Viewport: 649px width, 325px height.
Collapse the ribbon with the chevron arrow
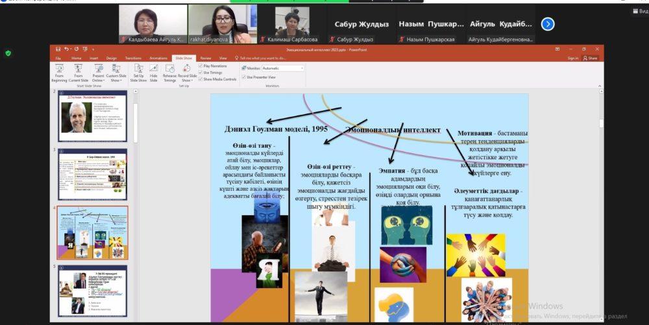(600, 86)
